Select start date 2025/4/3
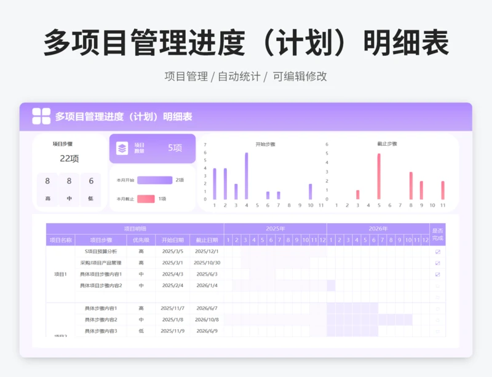This screenshot has width=492, height=377. (x=173, y=274)
